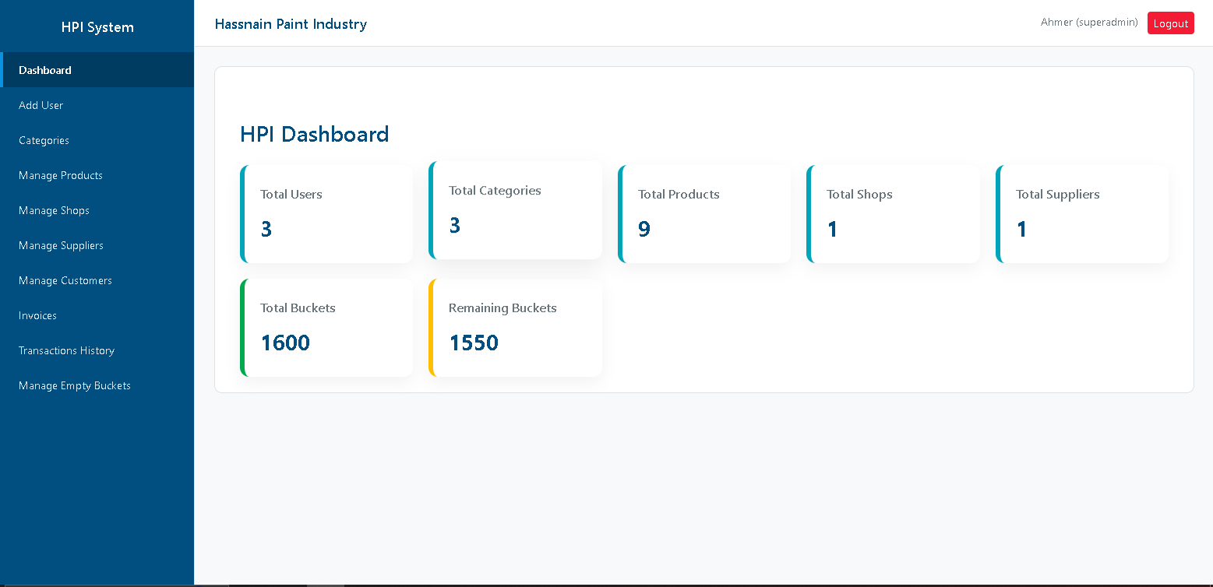Viewport: 1213px width, 587px height.
Task: Select the Total Categories card
Action: (x=516, y=210)
